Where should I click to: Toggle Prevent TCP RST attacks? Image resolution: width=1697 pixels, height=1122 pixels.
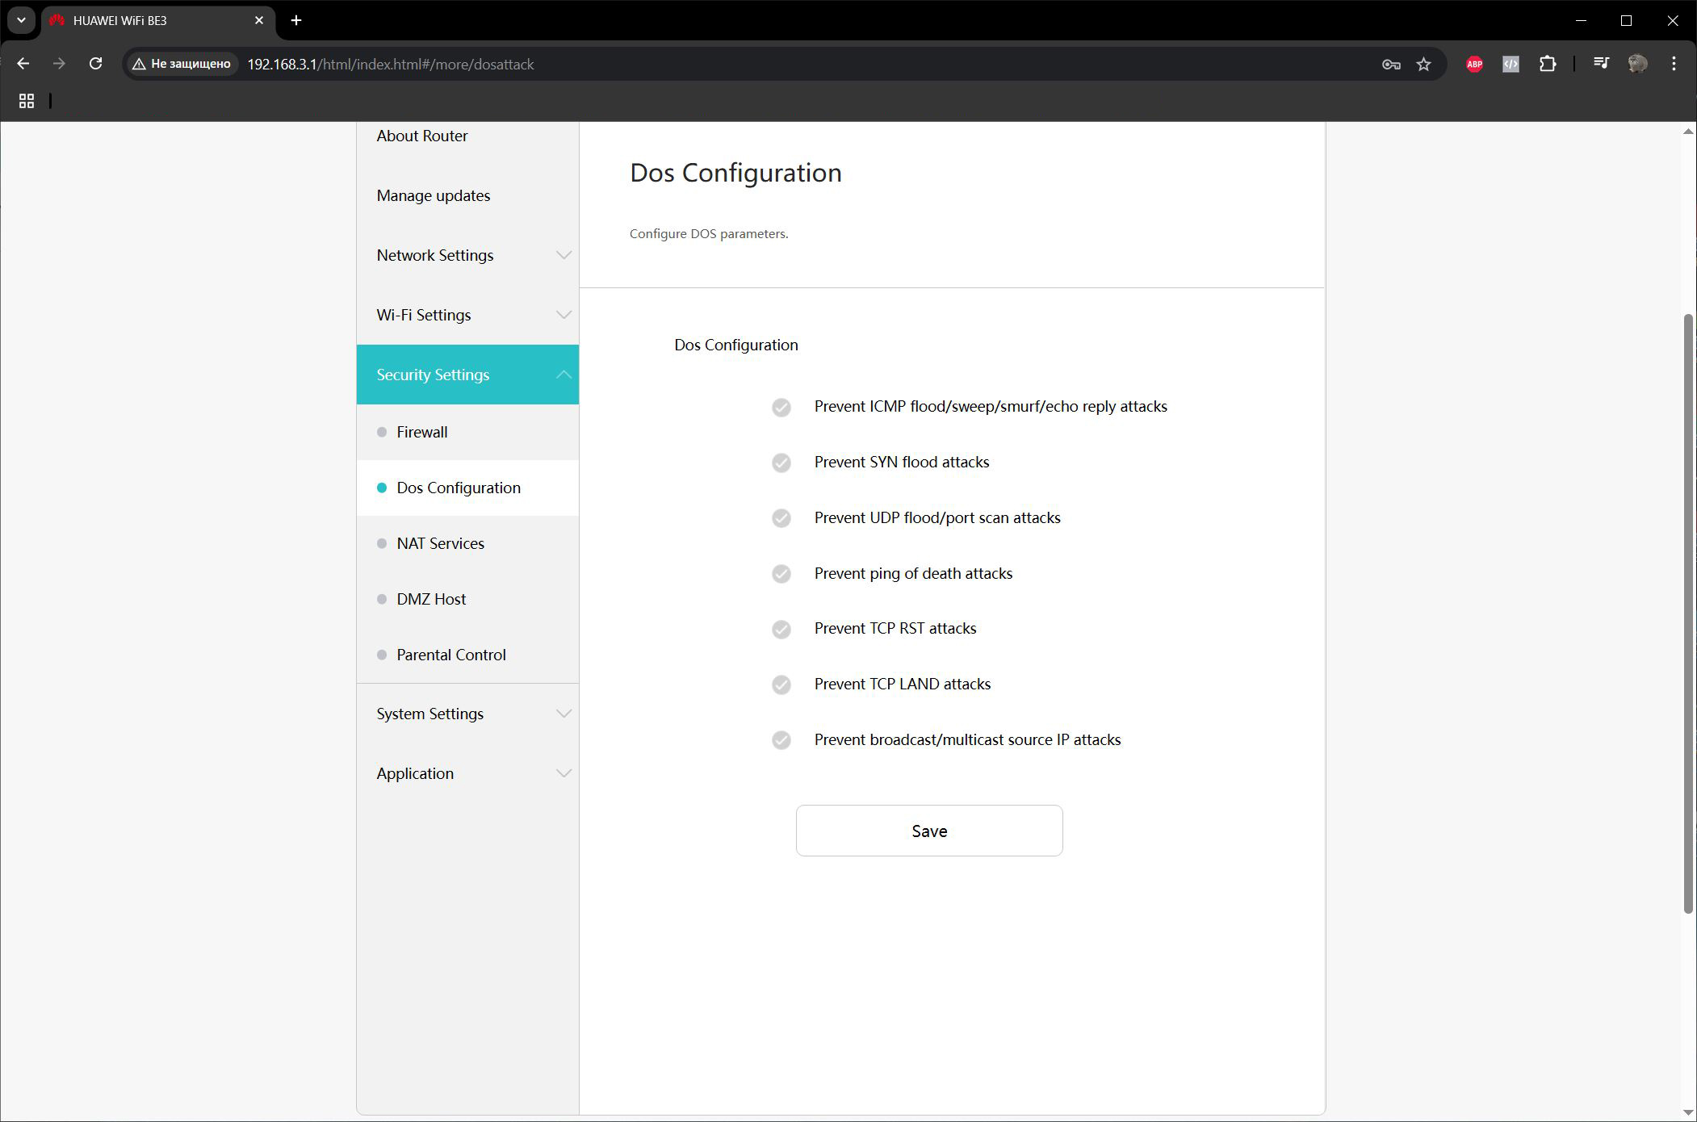click(x=781, y=629)
